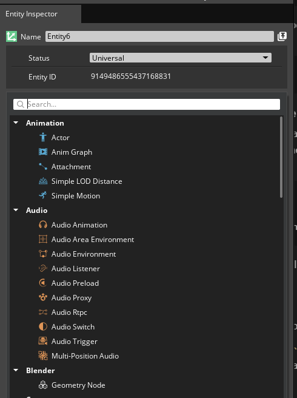Click the Animation category heading
Screen dimensions: 297x398
(x=45, y=123)
